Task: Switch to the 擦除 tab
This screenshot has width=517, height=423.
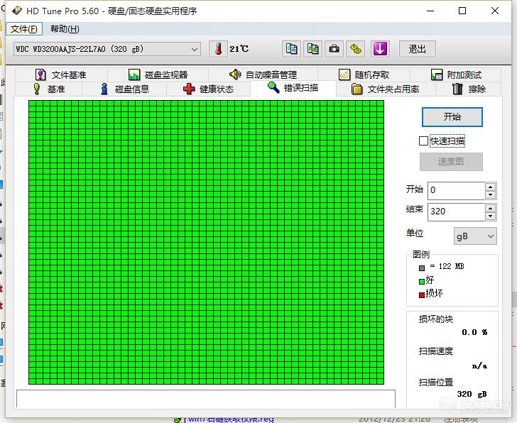Action: 469,89
